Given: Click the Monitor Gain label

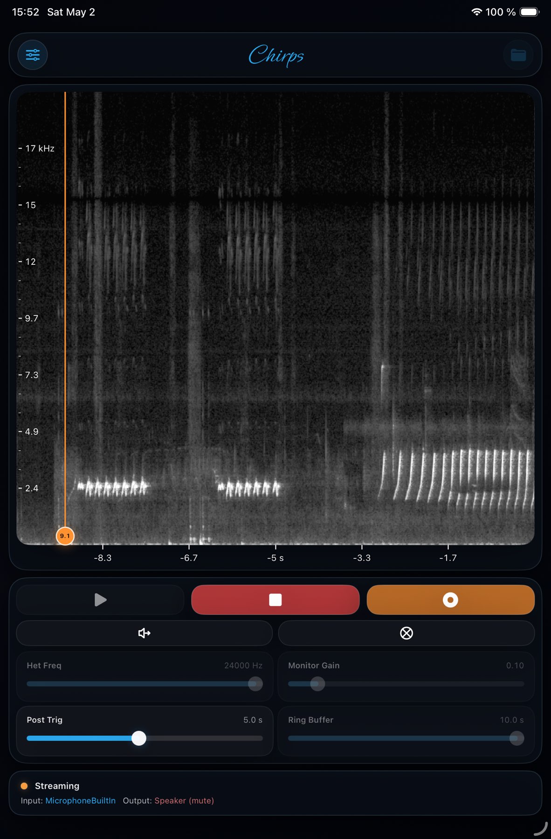Looking at the screenshot, I should (x=314, y=666).
